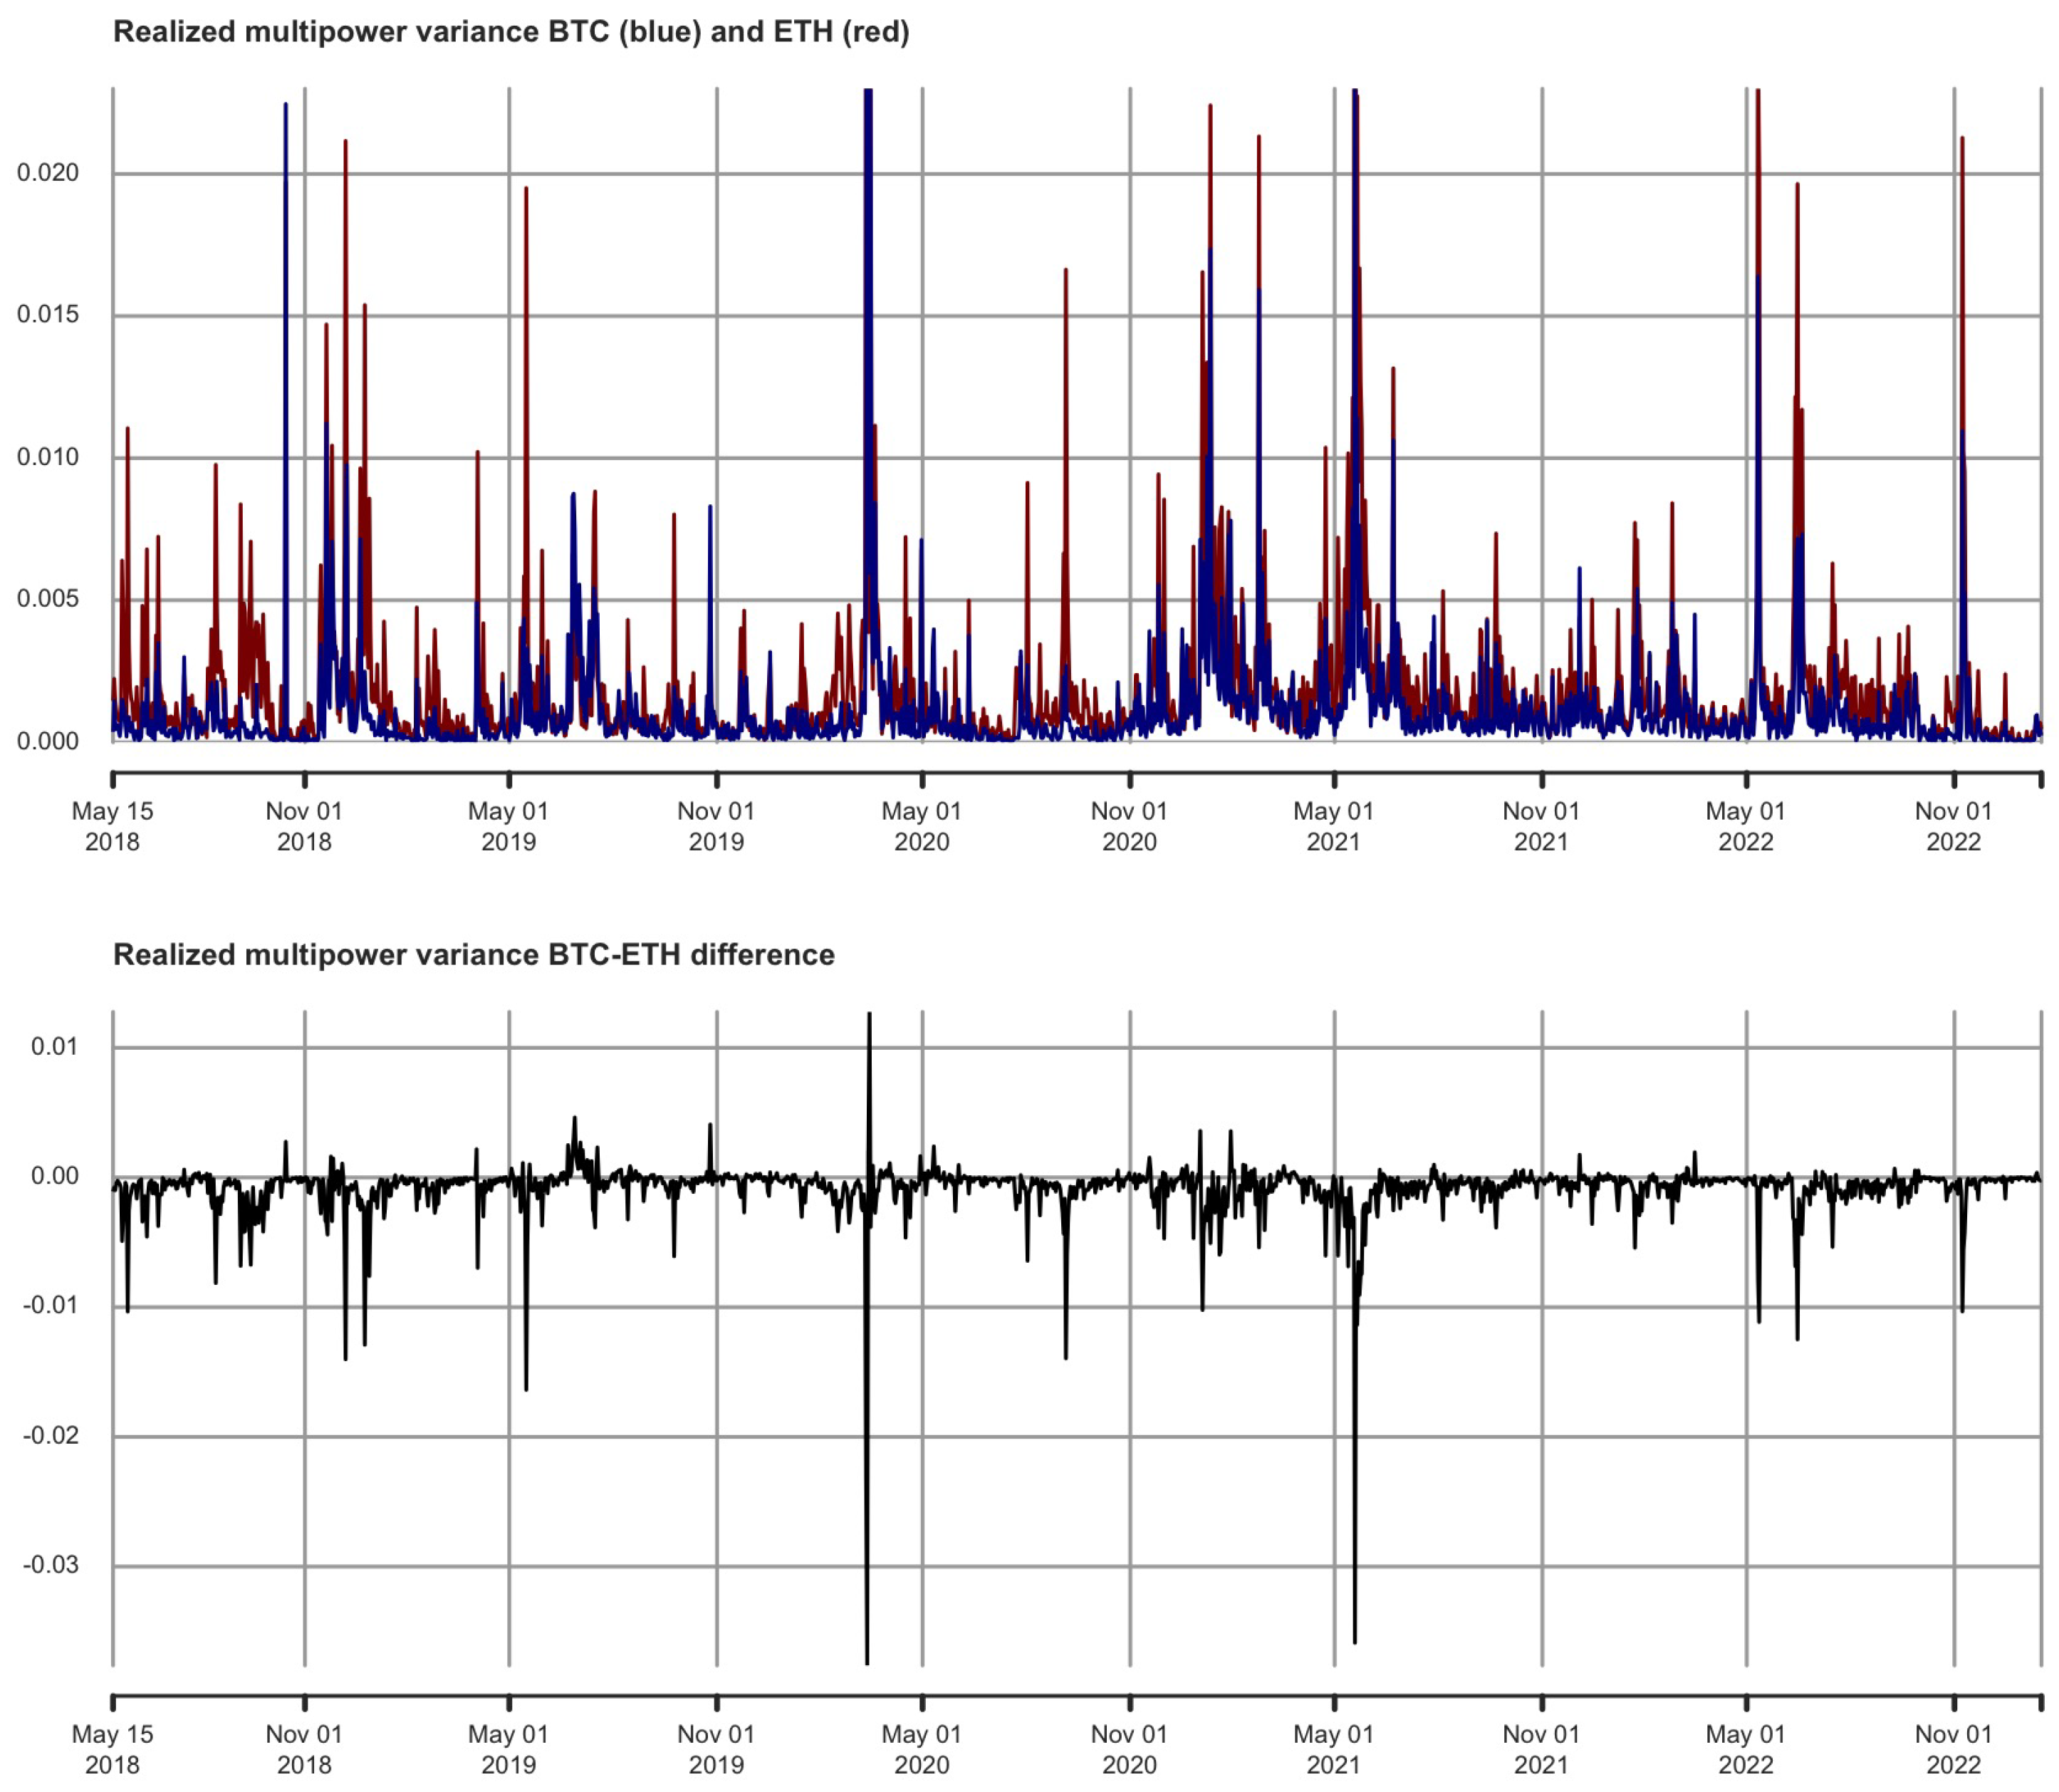Click the -0.01 y-axis label on bottom chart
The height and width of the screenshot is (1792, 2059).
(50, 1306)
